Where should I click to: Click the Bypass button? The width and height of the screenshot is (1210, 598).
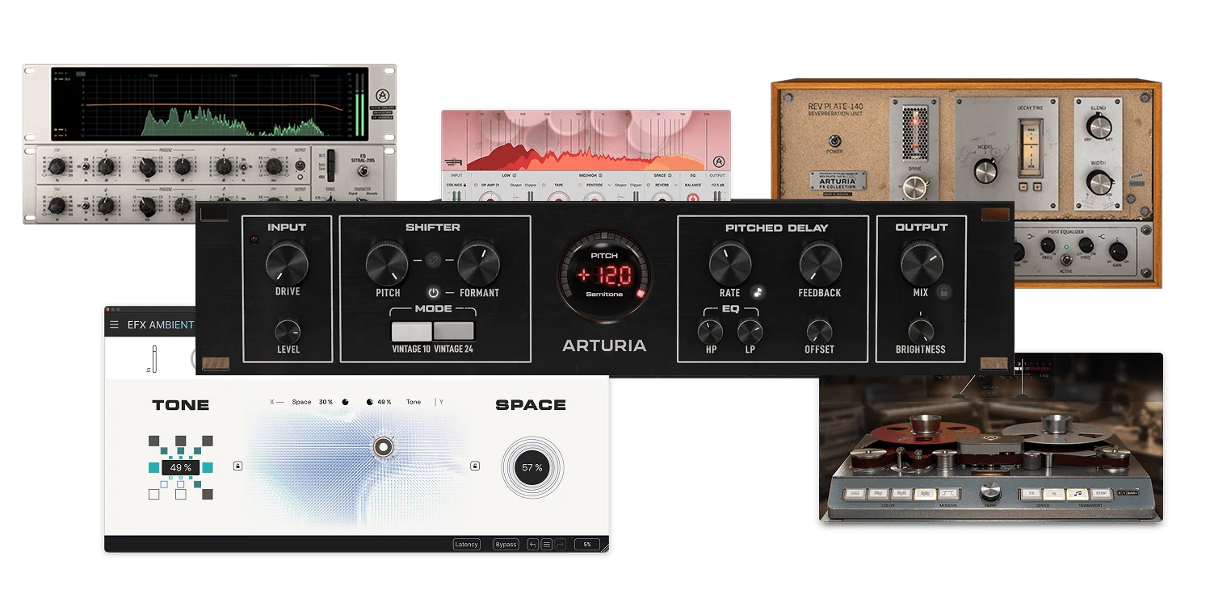pos(506,544)
